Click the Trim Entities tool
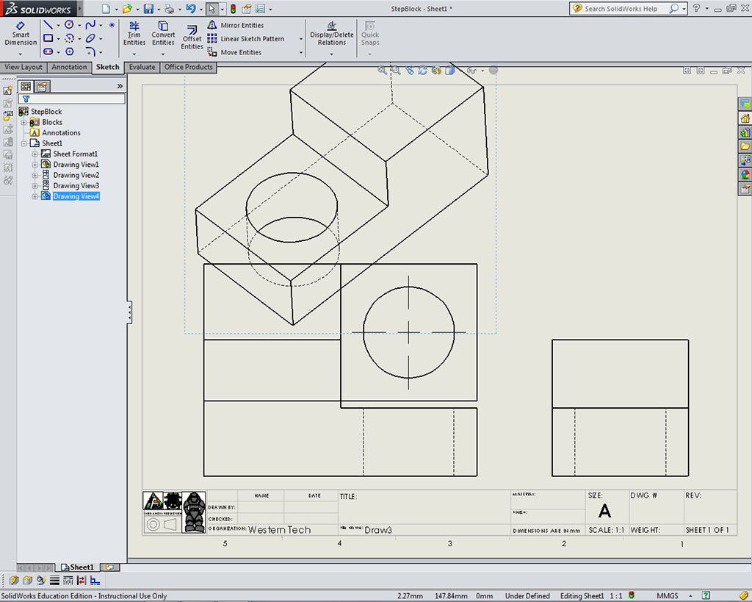The height and width of the screenshot is (602, 752). click(x=134, y=33)
